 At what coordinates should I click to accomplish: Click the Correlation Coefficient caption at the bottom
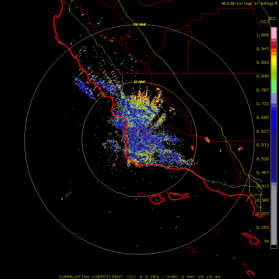[x=139, y=277]
